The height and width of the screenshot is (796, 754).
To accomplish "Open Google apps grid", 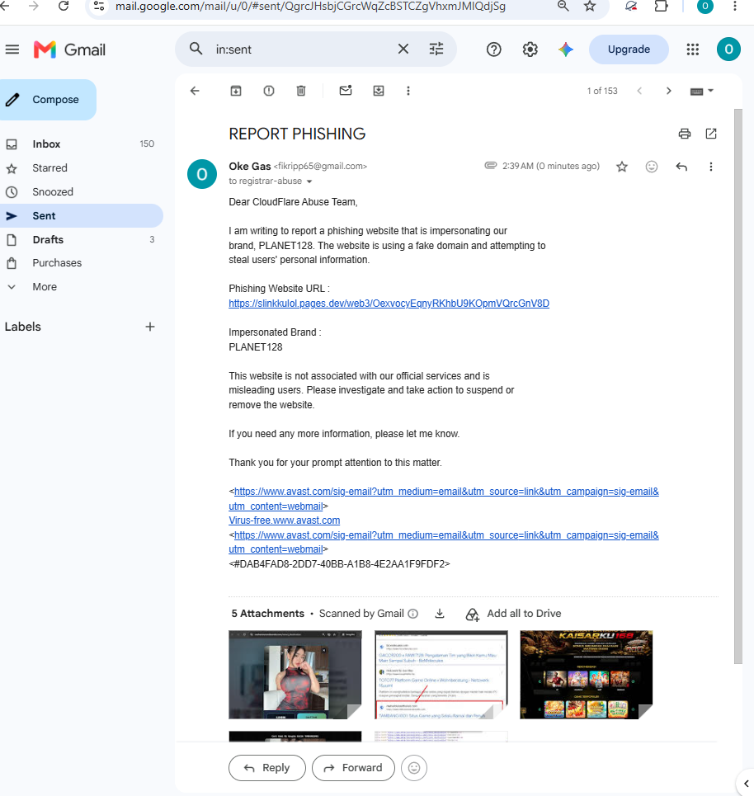I will coord(693,49).
